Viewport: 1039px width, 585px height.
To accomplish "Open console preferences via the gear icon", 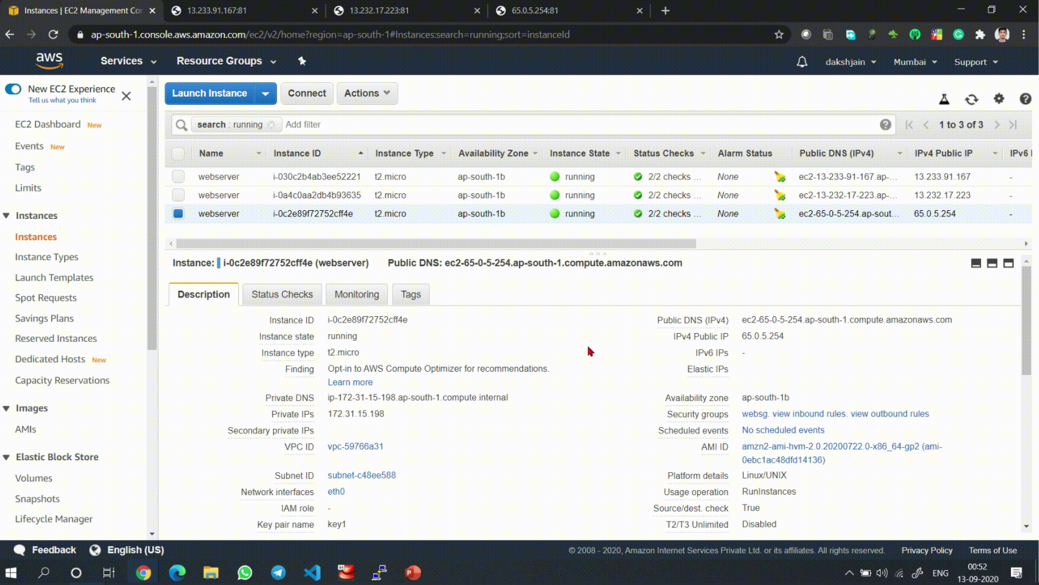I will point(999,99).
